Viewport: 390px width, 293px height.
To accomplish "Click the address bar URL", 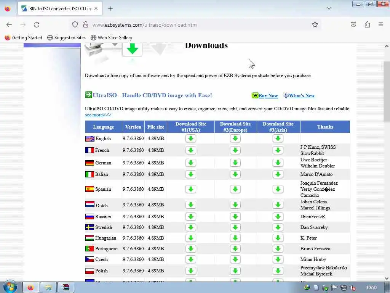I will pyautogui.click(x=144, y=25).
